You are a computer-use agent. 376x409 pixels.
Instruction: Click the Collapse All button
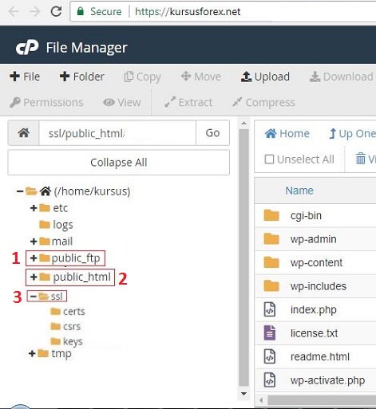click(x=119, y=163)
